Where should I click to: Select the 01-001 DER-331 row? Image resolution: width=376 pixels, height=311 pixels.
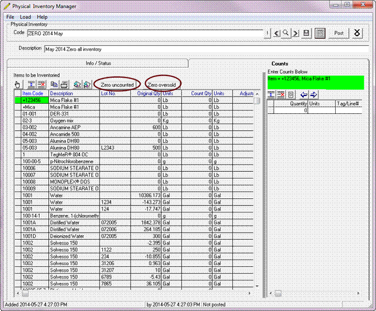[x=134, y=114]
